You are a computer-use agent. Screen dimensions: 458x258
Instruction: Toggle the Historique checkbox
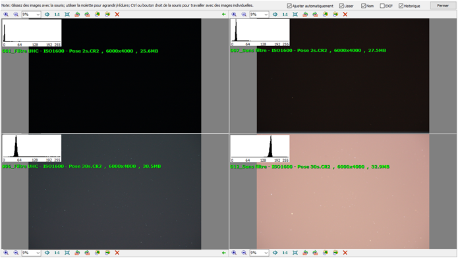click(401, 6)
